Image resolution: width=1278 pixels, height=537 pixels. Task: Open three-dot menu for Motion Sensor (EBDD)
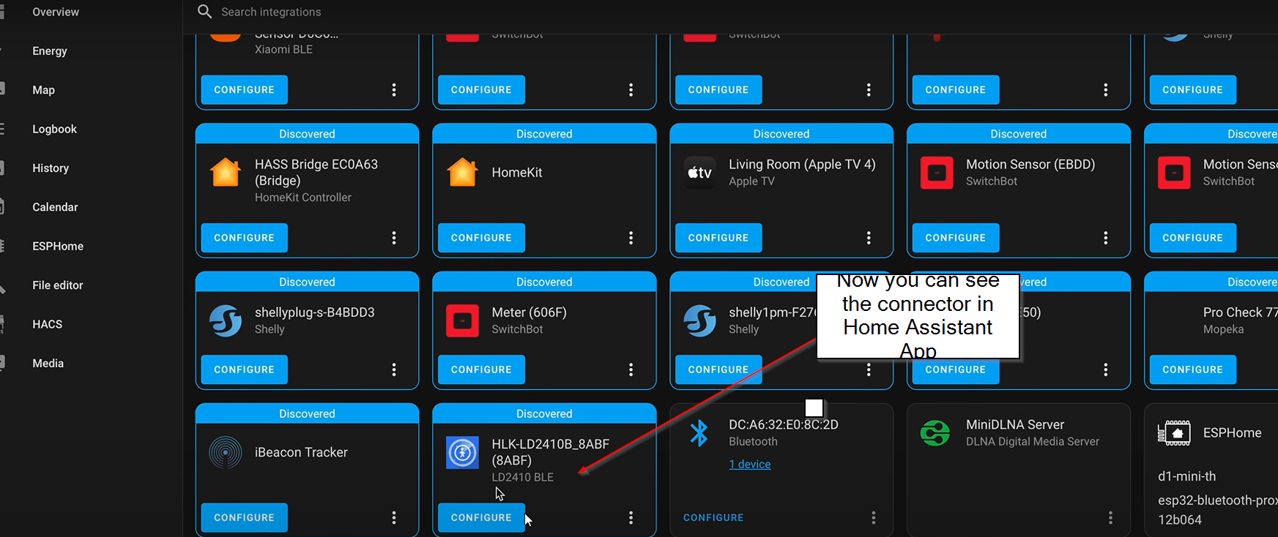(1106, 238)
